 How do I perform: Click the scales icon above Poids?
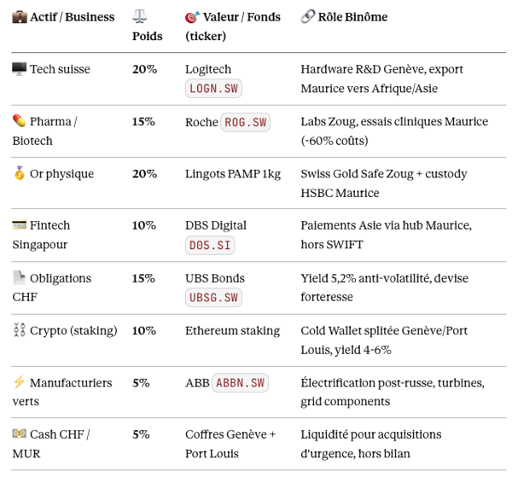(140, 17)
